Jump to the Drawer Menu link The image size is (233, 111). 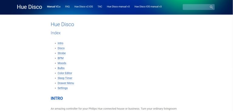(x=66, y=83)
